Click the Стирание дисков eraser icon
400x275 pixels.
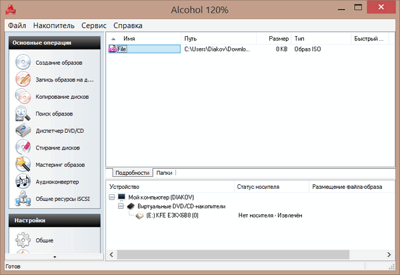coord(23,148)
